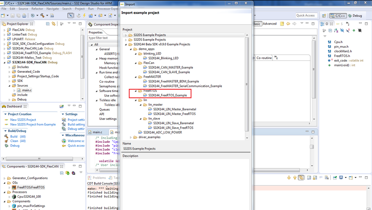The width and height of the screenshot is (372, 210).
Task: Click the Quick Access field
Action: point(306,15)
